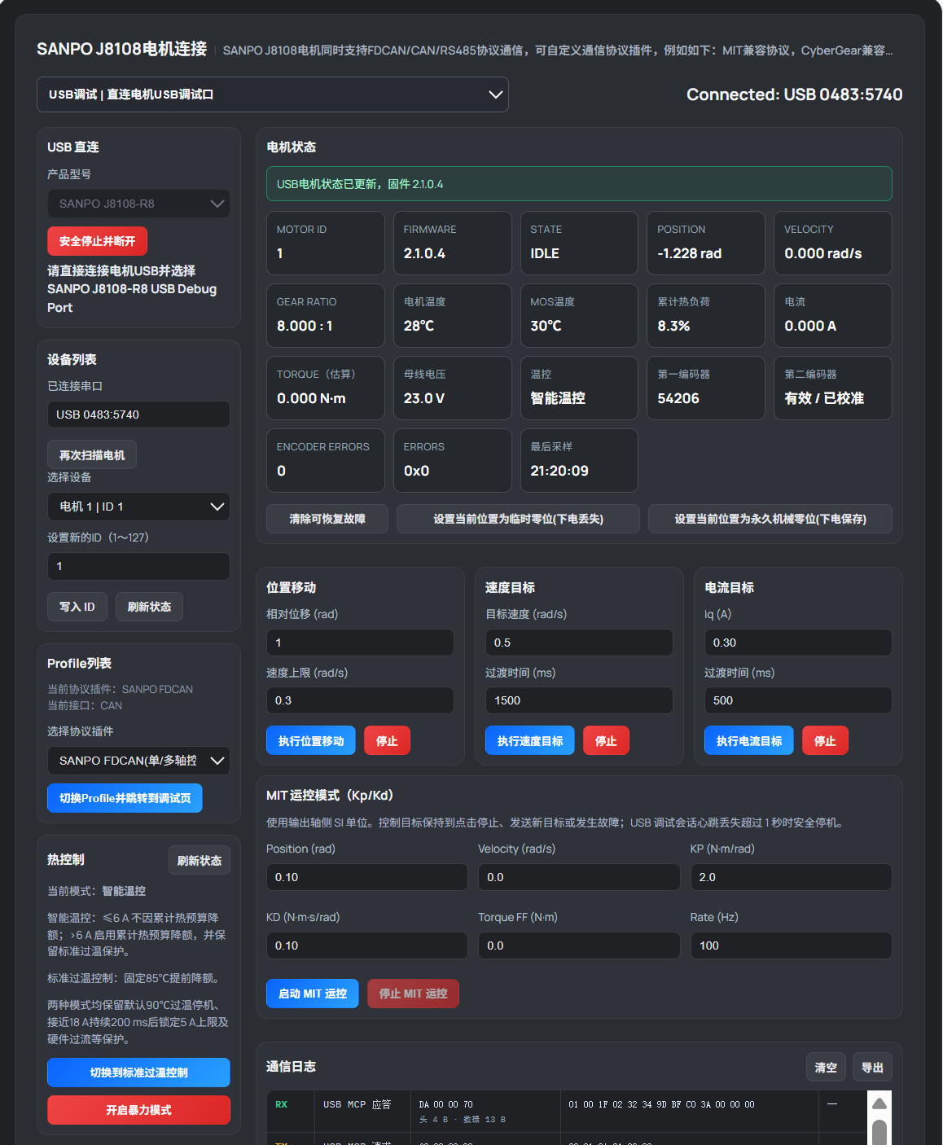Expand the 电机 1 | ID 1 device selector
Viewport: 943px width, 1145px height.
(138, 507)
